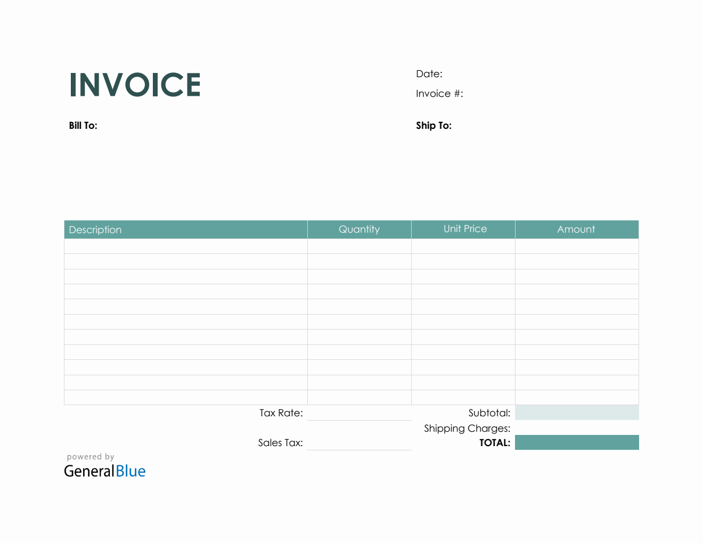Viewport: 703px width, 543px height.
Task: Click the Bill To label
Action: [x=83, y=126]
